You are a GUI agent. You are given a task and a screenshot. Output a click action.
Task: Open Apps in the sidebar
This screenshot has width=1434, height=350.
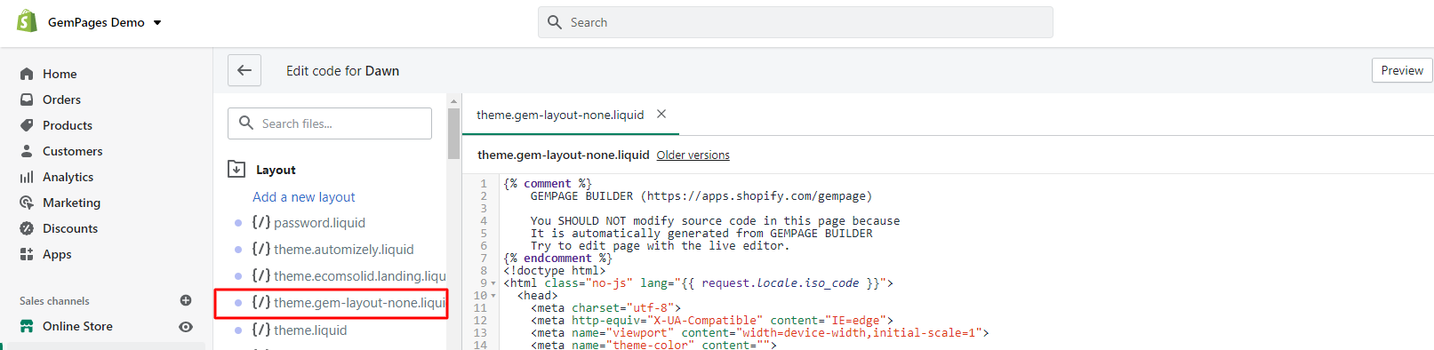[57, 254]
